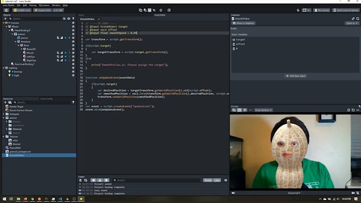
Task: Click the dark mode moon icon
Action: tap(298, 10)
